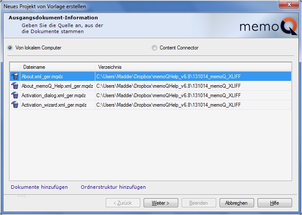Click the Dateiname column header
Image resolution: width=302 pixels, height=215 pixels.
[x=57, y=67]
